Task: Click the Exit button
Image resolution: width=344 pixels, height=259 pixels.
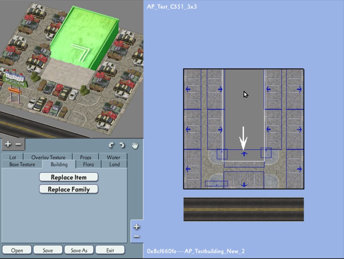Action: tap(110, 250)
